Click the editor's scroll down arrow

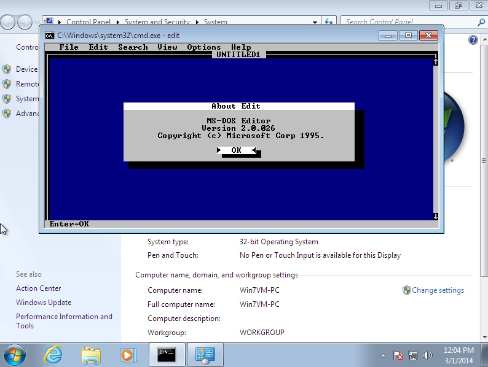coord(435,216)
